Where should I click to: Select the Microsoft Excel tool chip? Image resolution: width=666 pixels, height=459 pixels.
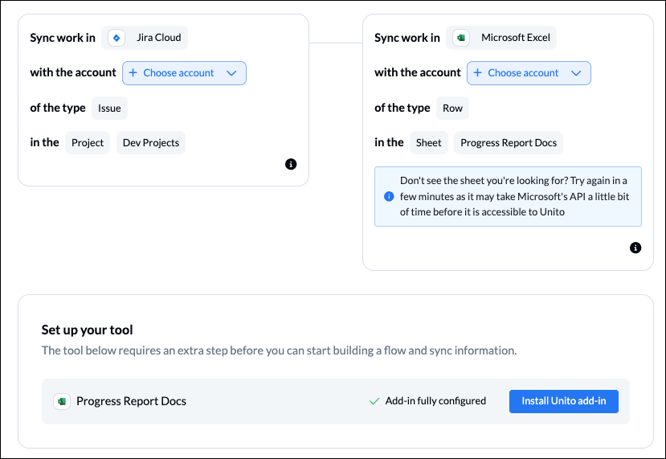pos(501,38)
